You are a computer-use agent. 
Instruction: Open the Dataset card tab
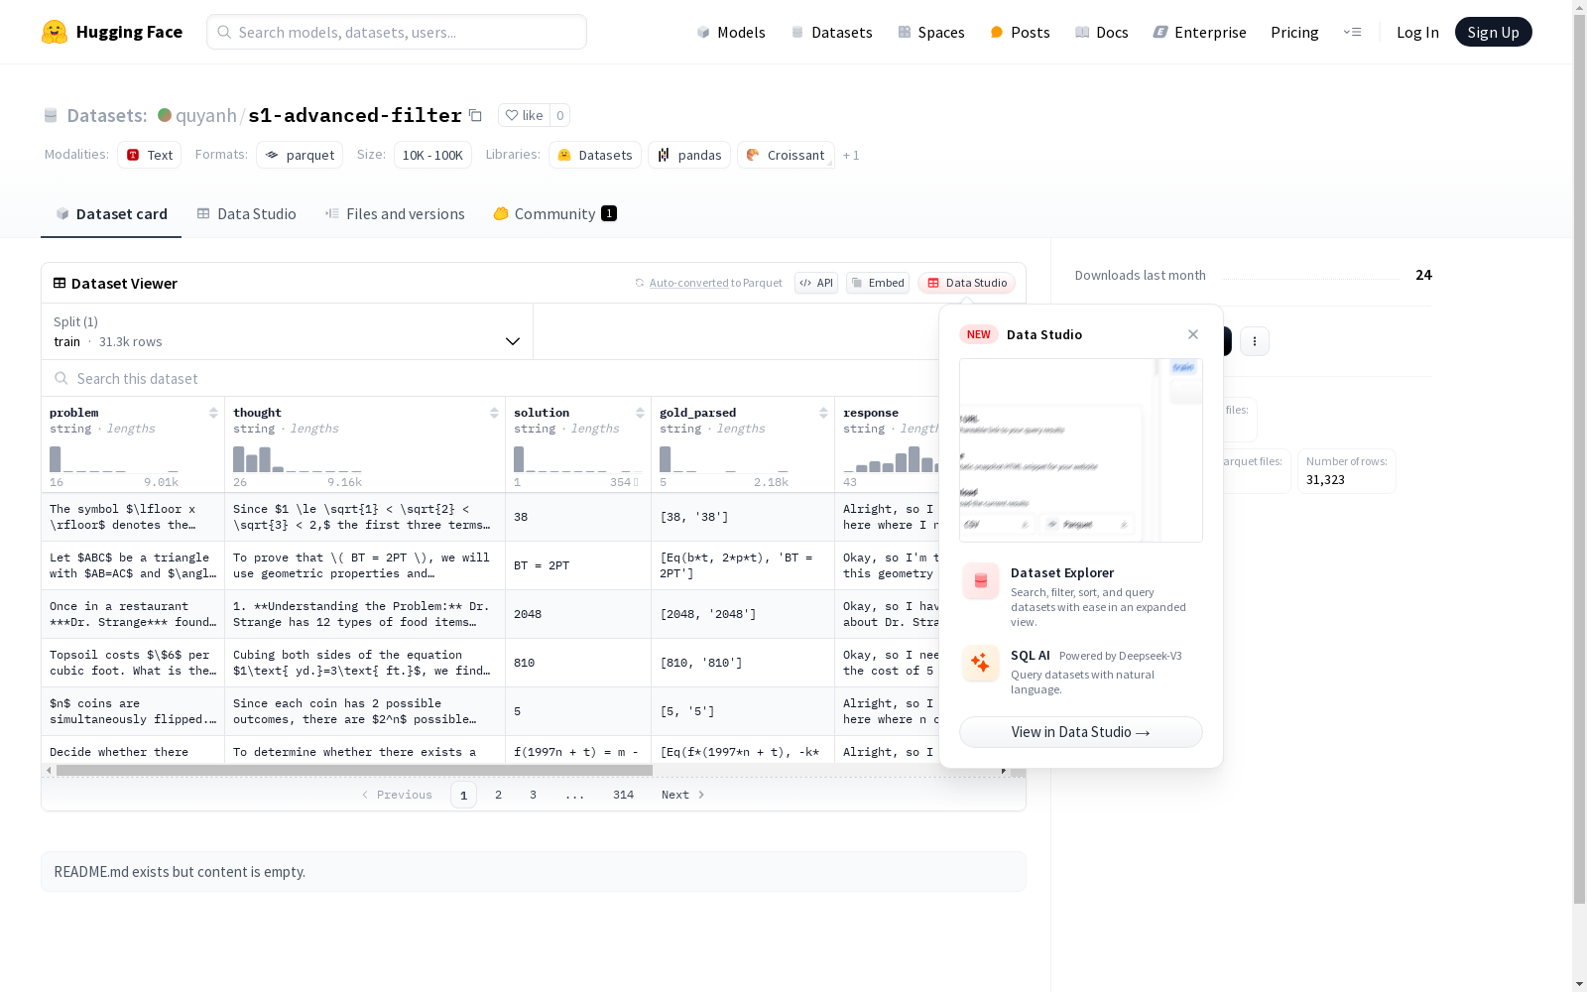click(x=111, y=214)
